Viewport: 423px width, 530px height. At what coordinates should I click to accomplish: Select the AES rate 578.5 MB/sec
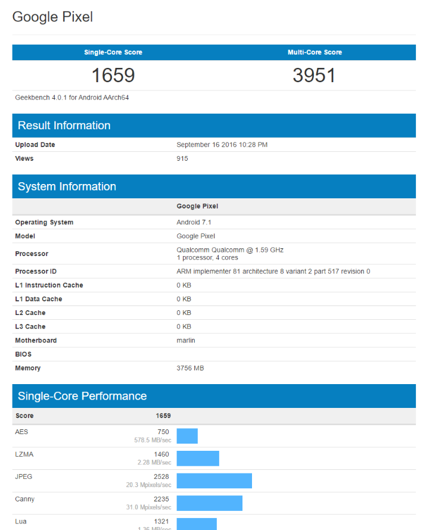153,440
